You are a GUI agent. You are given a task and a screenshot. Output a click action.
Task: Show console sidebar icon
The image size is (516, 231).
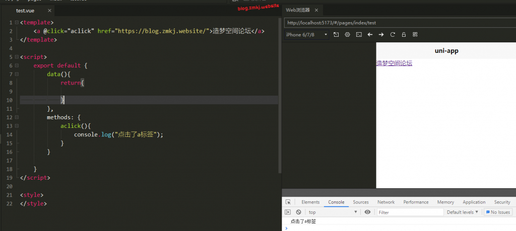[288, 212]
